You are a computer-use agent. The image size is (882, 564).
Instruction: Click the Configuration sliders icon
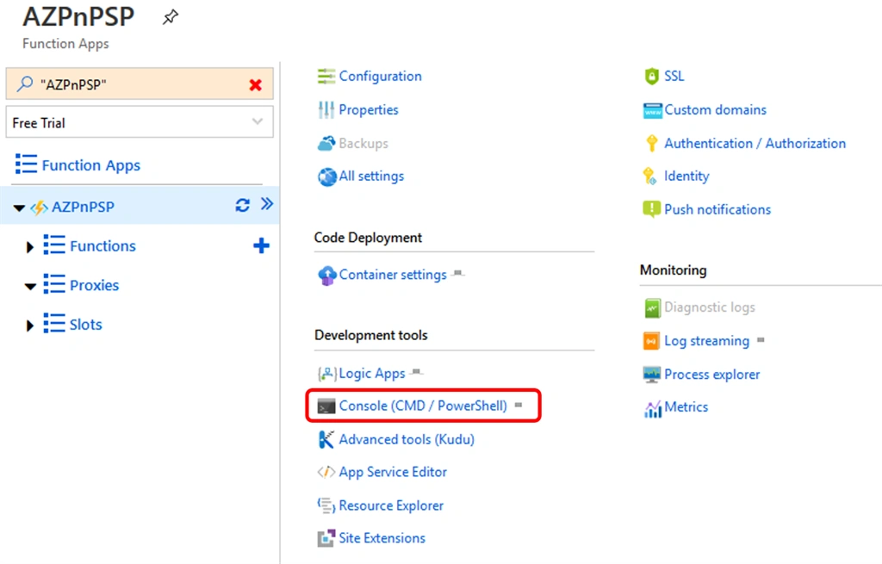point(326,76)
